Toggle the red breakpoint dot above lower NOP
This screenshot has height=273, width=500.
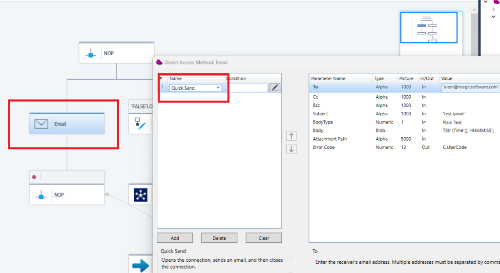(x=34, y=177)
